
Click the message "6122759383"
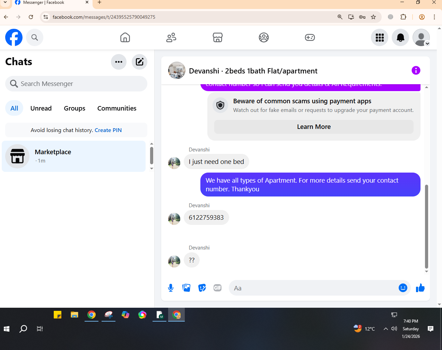click(x=206, y=218)
